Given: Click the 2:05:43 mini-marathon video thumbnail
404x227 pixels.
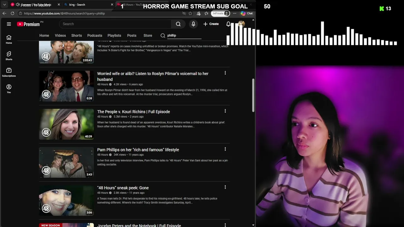Looking at the screenshot, I should [66, 52].
